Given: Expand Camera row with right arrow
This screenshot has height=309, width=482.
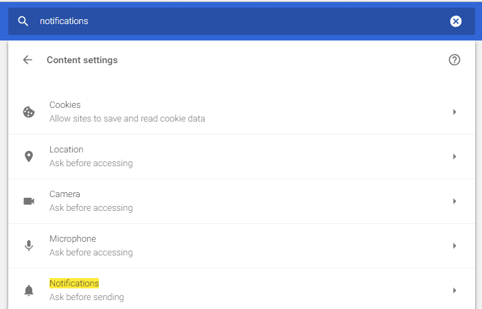Looking at the screenshot, I should 455,201.
